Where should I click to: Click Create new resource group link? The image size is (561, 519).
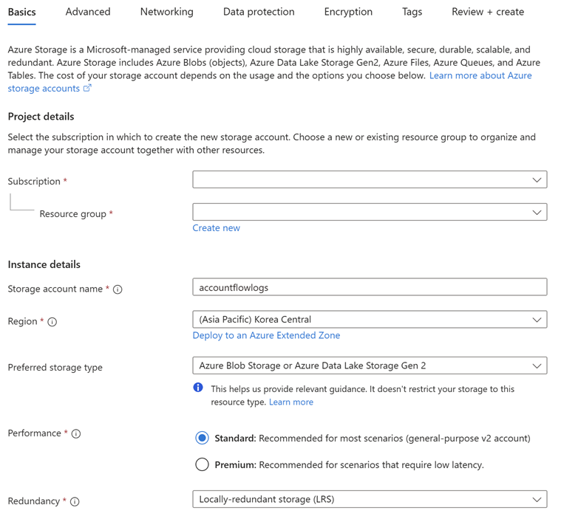(216, 228)
